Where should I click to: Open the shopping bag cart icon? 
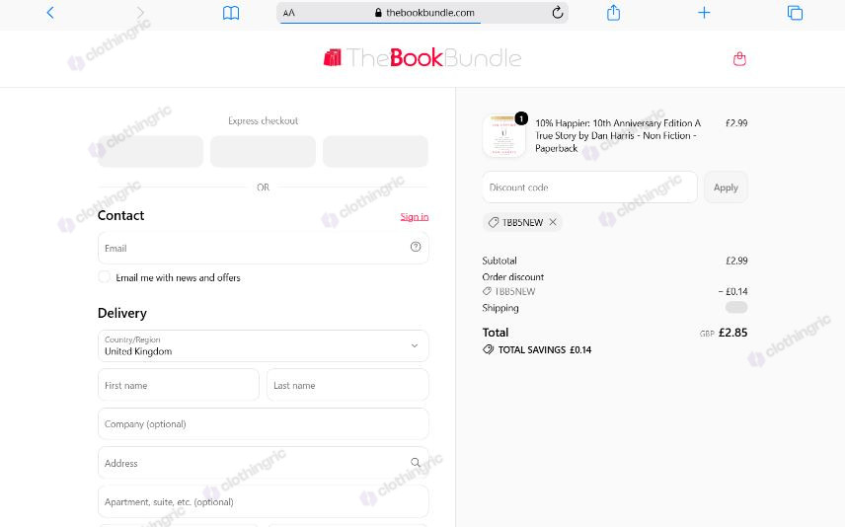click(739, 59)
